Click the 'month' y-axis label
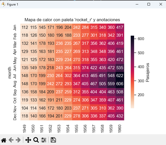 point(10,72)
